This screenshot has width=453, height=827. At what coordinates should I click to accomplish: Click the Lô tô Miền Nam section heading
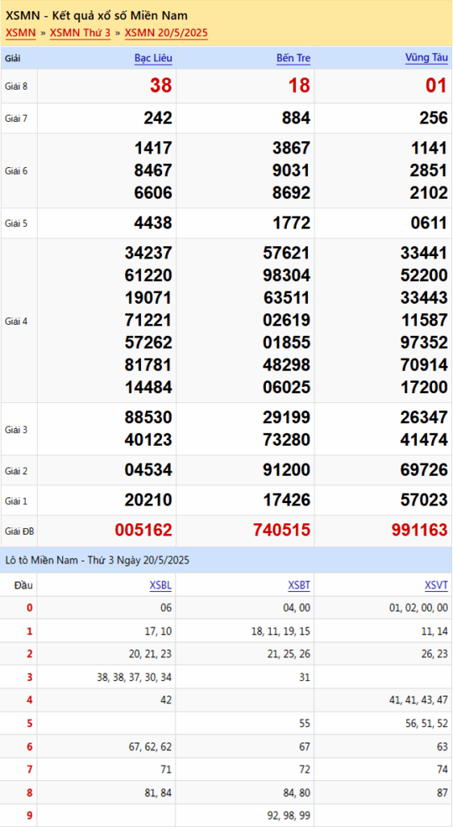[98, 560]
